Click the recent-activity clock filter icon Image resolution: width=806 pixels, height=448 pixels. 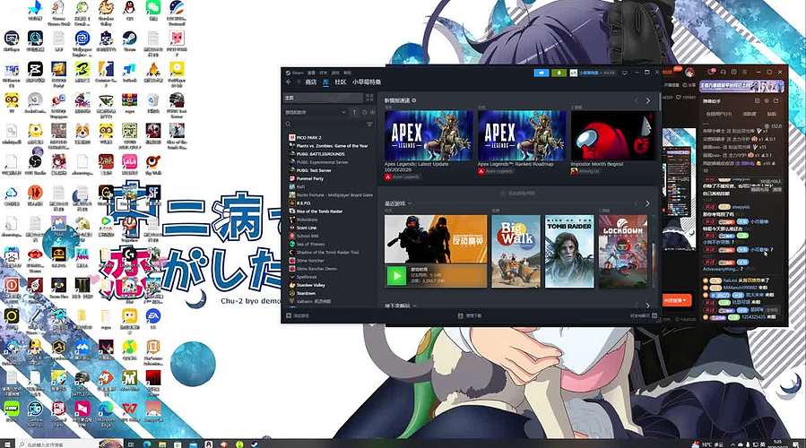pos(364,112)
